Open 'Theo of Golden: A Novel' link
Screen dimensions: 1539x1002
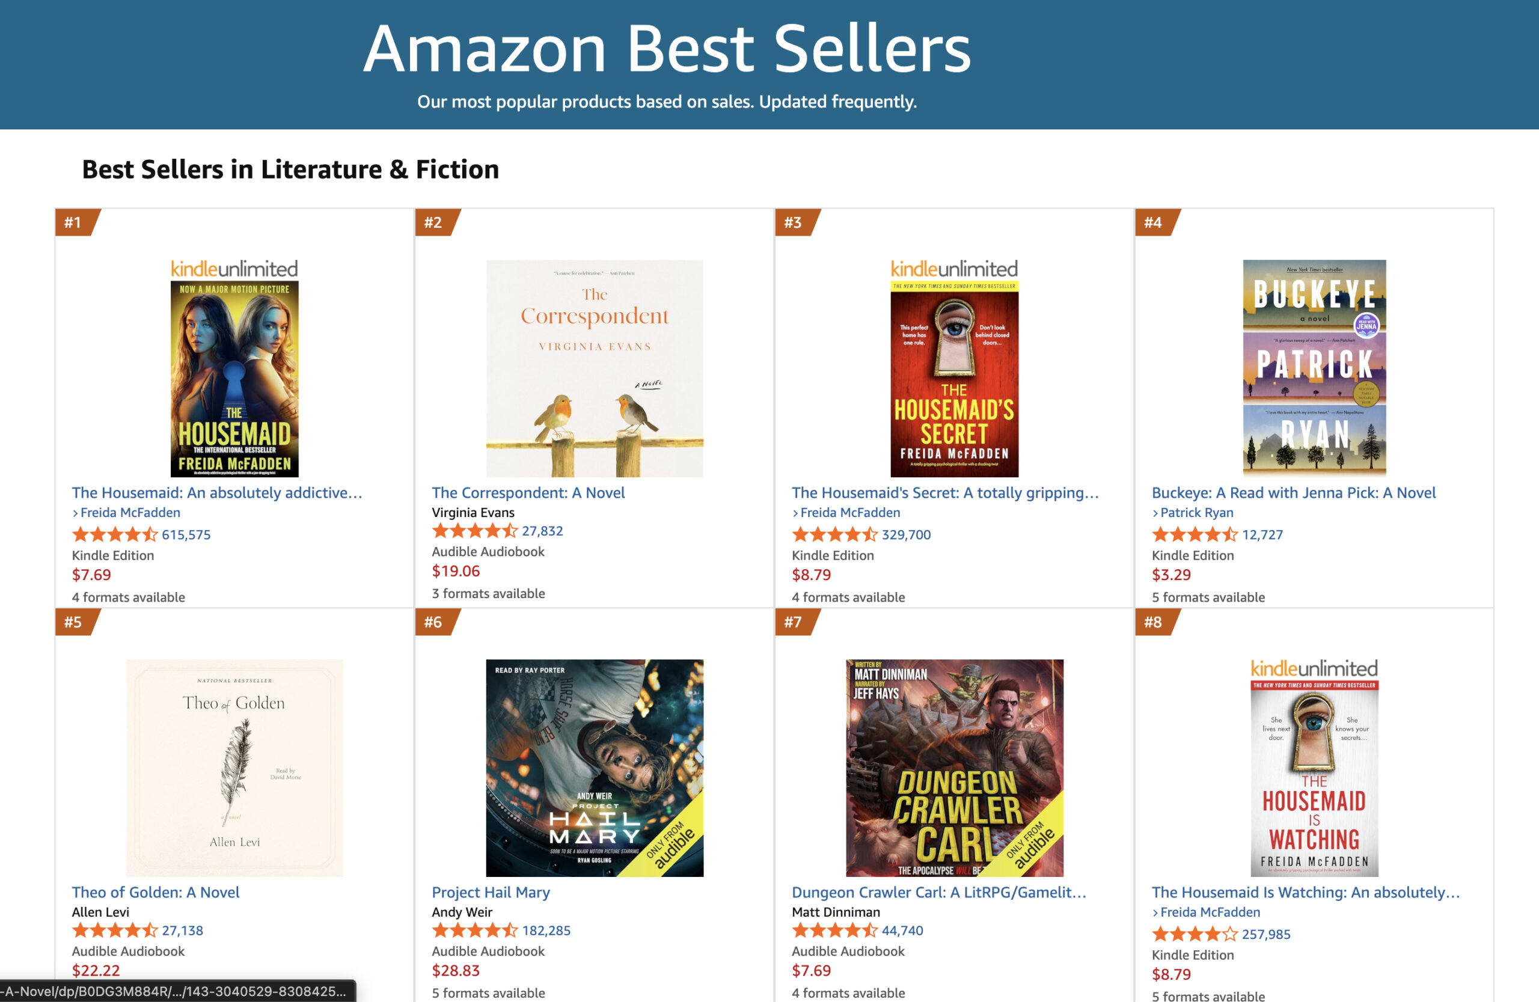tap(155, 892)
